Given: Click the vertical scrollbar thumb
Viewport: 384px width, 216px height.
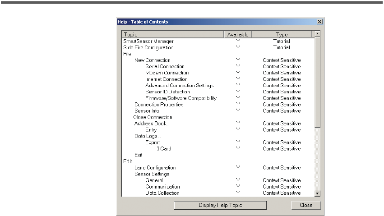Looking at the screenshot, I should 317,82.
